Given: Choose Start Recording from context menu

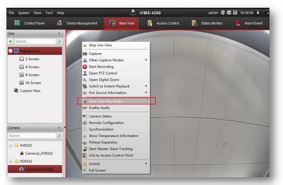Looking at the screenshot, I should click(x=116, y=67).
